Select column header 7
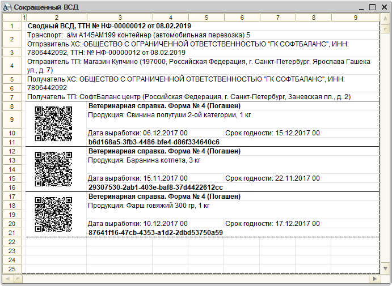The image size is (392, 286). [x=278, y=18]
